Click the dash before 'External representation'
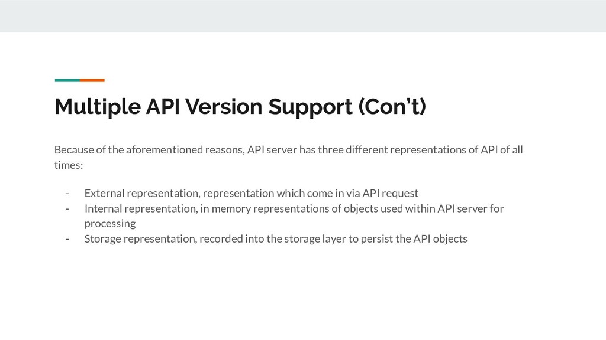The height and width of the screenshot is (340, 606). [x=67, y=193]
